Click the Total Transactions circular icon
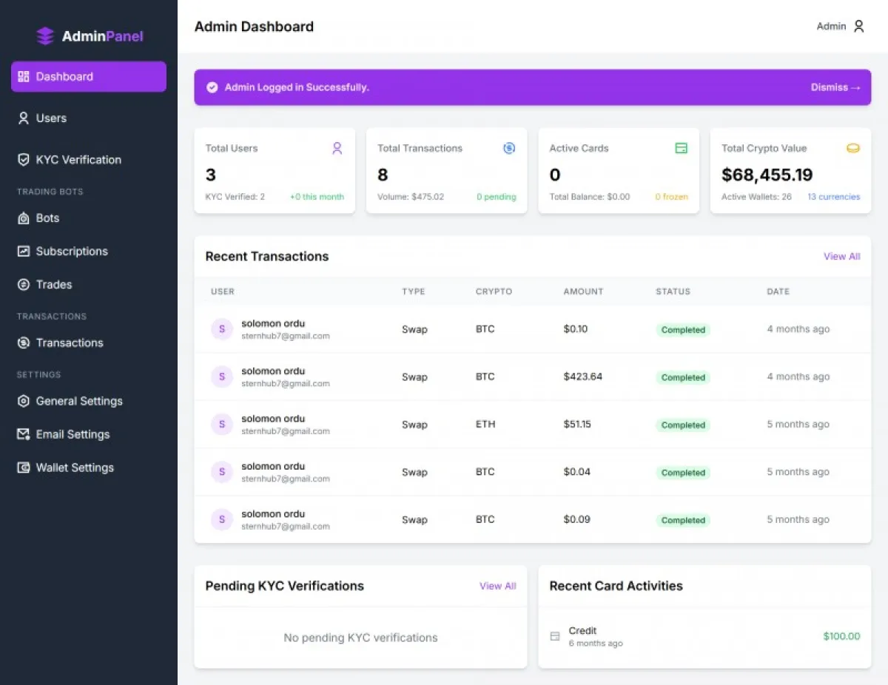 coord(509,148)
